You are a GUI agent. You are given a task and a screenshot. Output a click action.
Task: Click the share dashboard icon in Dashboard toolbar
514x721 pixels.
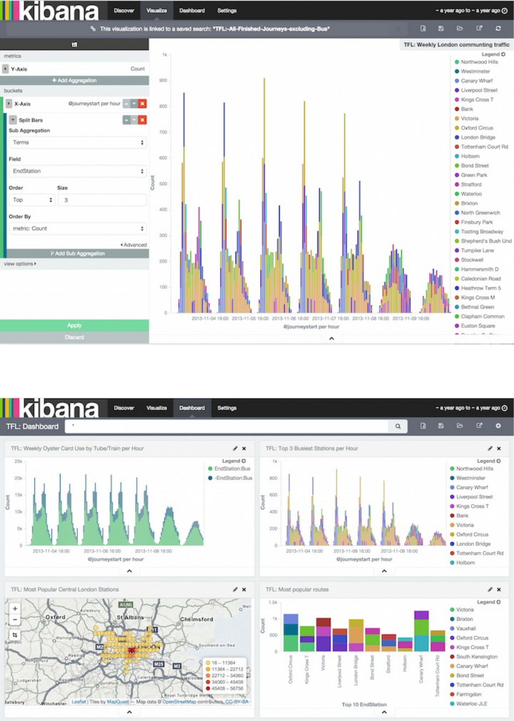click(479, 426)
